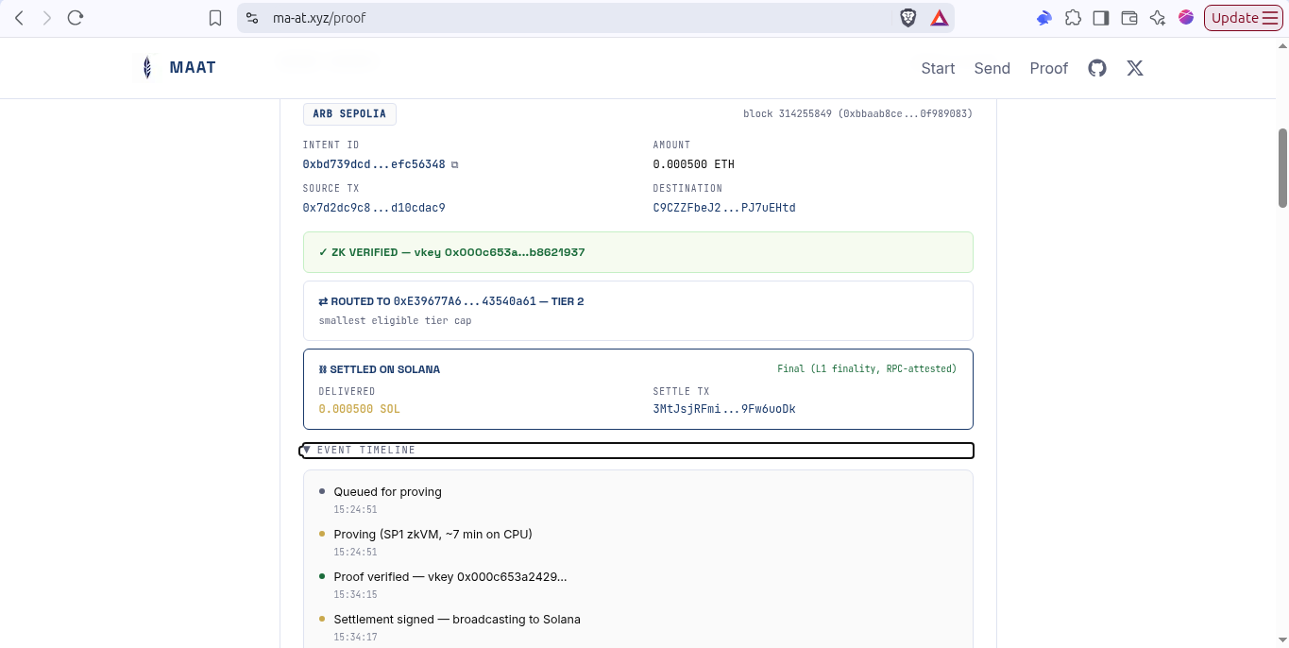Toggle the browser sidebar panel icon

1100,18
